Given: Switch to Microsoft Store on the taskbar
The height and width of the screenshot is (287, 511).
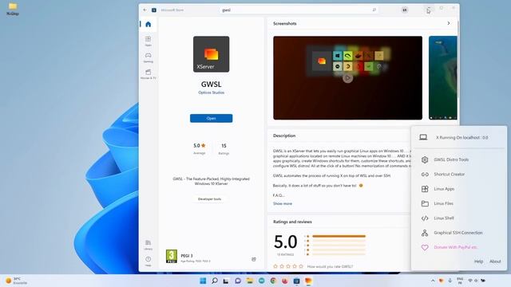Looking at the screenshot, I should 296,281.
